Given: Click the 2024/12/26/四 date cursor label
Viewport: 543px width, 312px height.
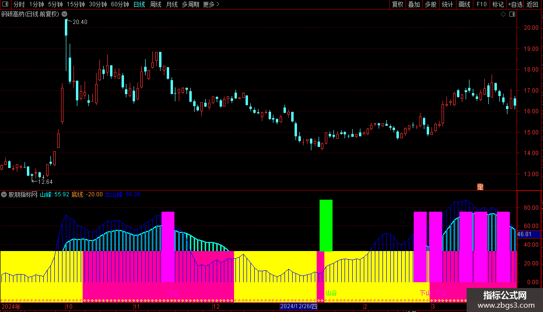Looking at the screenshot, I should point(298,306).
